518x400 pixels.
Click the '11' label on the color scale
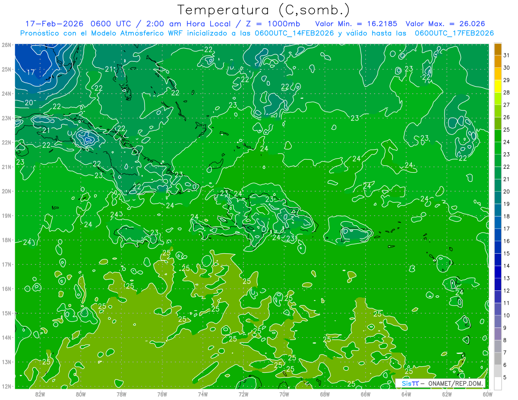(x=506, y=303)
